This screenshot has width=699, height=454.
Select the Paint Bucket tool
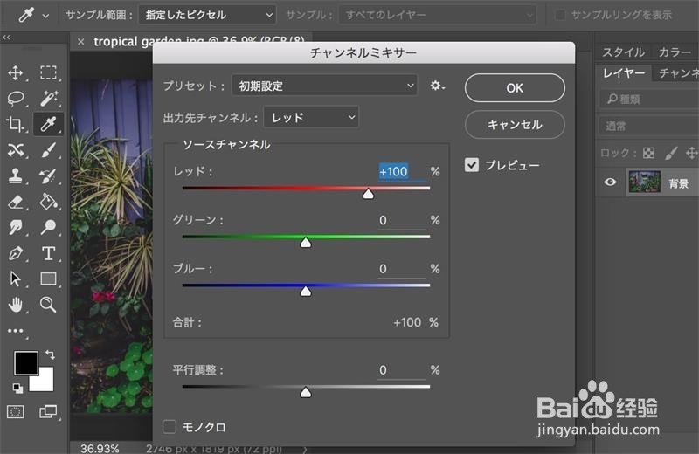tap(48, 202)
